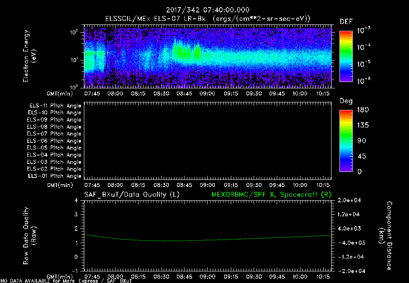Select the ELS-03 Pitch Angle label
This screenshot has height=283, width=409.
coord(54,162)
